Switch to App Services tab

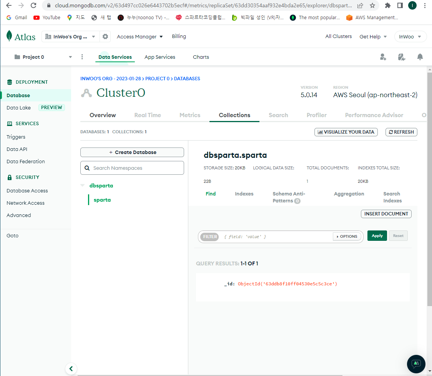pos(160,57)
